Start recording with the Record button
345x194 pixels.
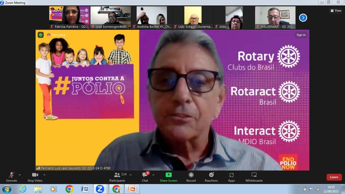pos(191,177)
